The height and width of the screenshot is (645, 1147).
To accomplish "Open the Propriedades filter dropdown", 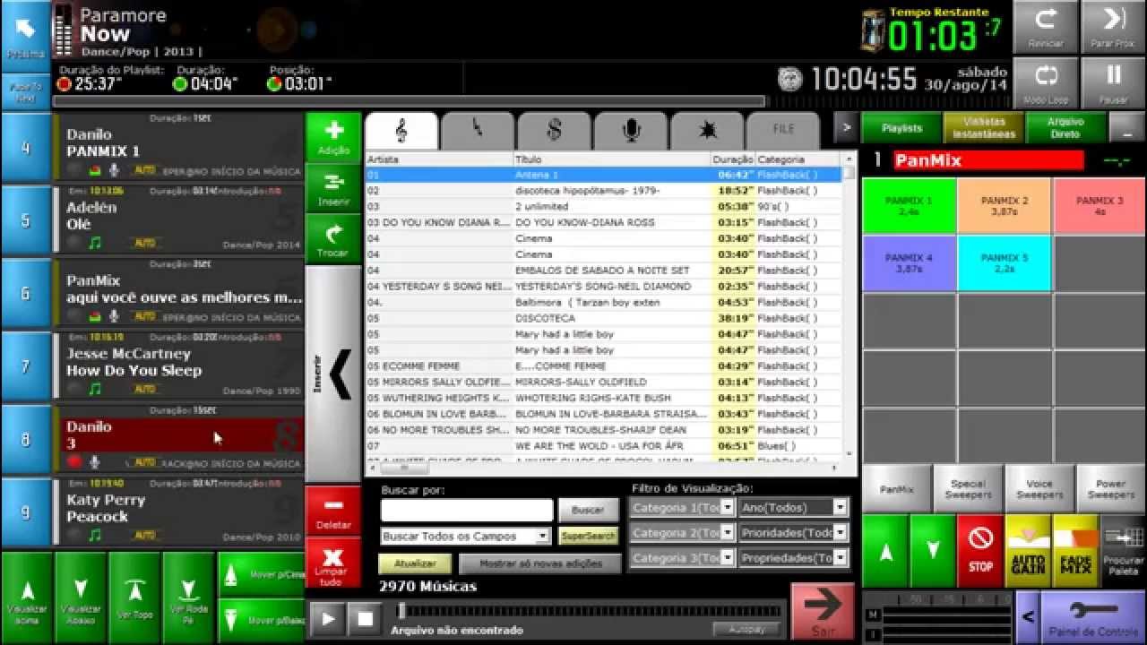I will (840, 558).
